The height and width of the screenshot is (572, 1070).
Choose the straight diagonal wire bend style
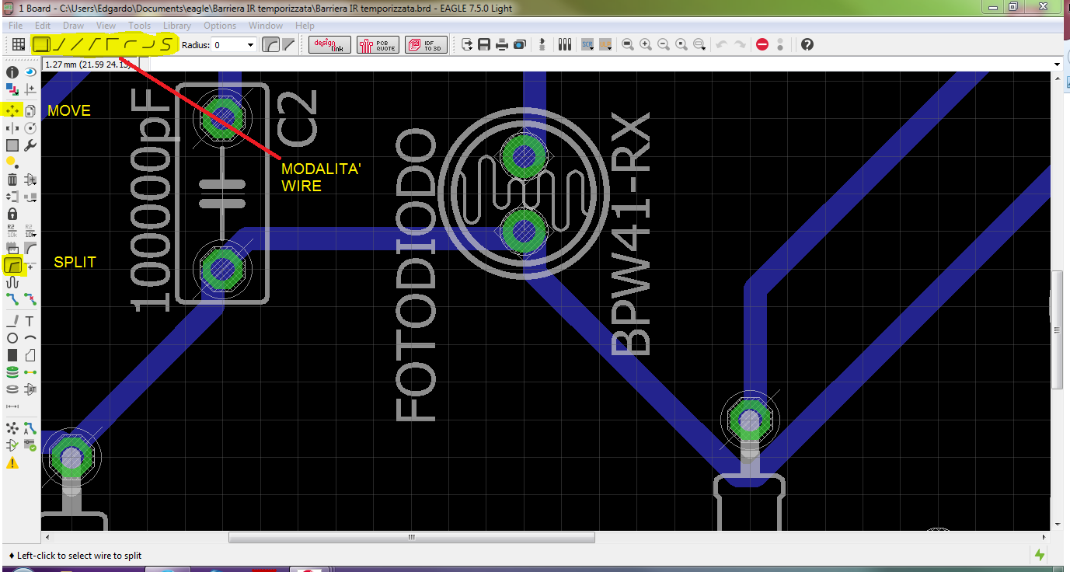coord(77,44)
